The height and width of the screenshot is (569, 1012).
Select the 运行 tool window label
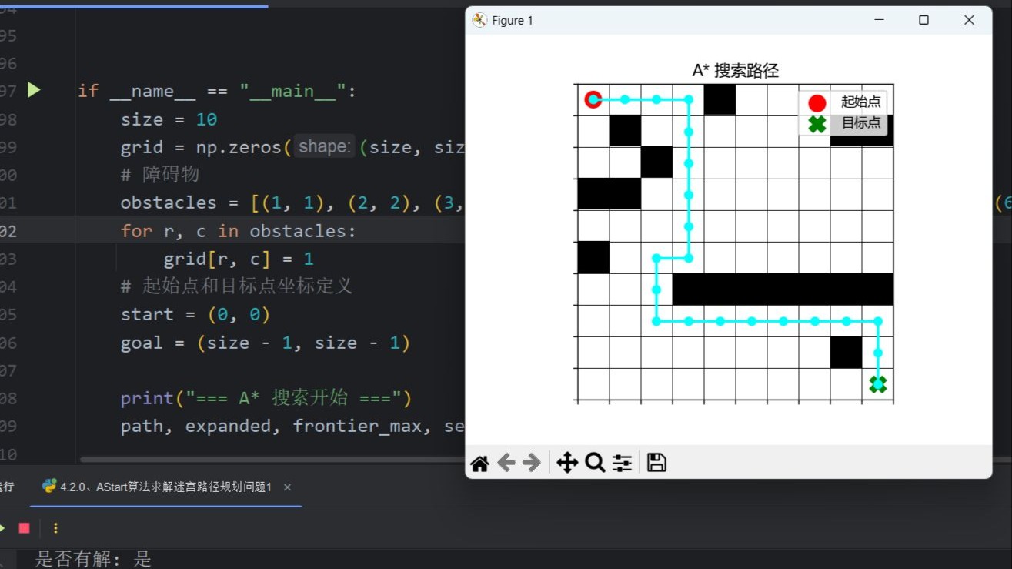[x=6, y=486]
